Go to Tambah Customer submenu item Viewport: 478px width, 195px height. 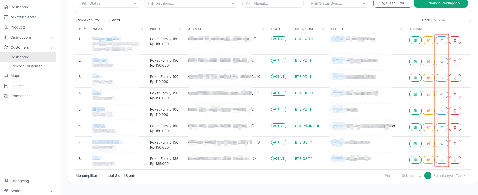tap(26, 66)
